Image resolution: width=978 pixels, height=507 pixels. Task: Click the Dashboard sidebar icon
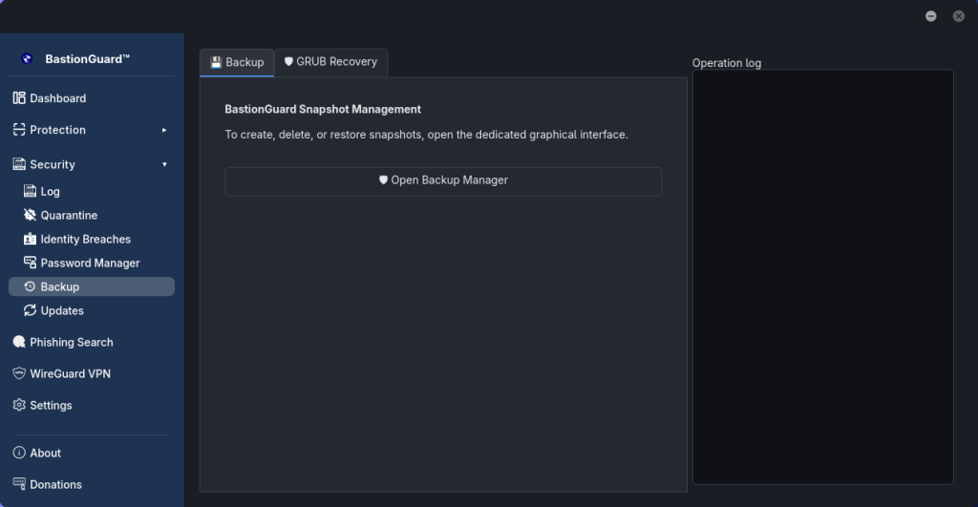pos(19,98)
